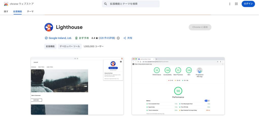
Task: Click the verified publisher badge icon
Action: click(46, 38)
